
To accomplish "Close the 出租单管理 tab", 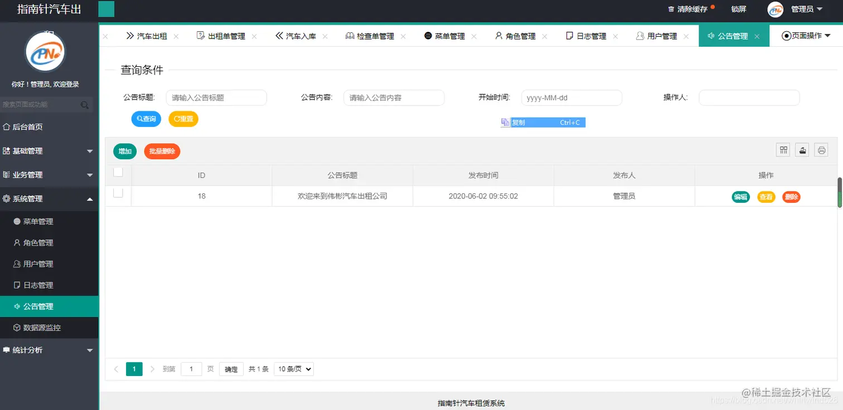I will click(254, 36).
